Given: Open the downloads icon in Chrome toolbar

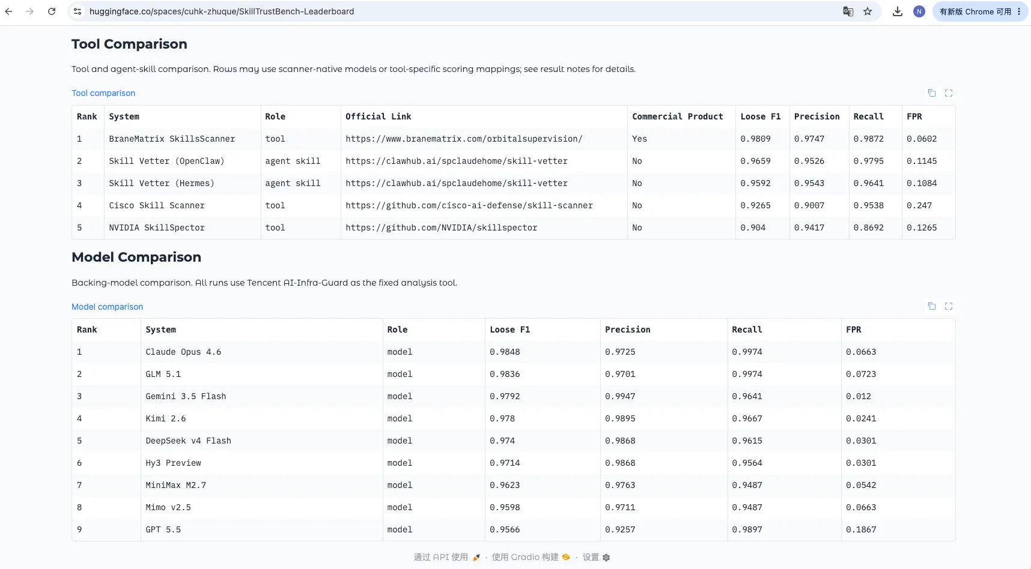Looking at the screenshot, I should (898, 11).
